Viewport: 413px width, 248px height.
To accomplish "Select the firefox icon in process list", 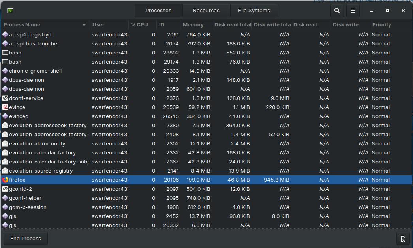I will point(5,180).
